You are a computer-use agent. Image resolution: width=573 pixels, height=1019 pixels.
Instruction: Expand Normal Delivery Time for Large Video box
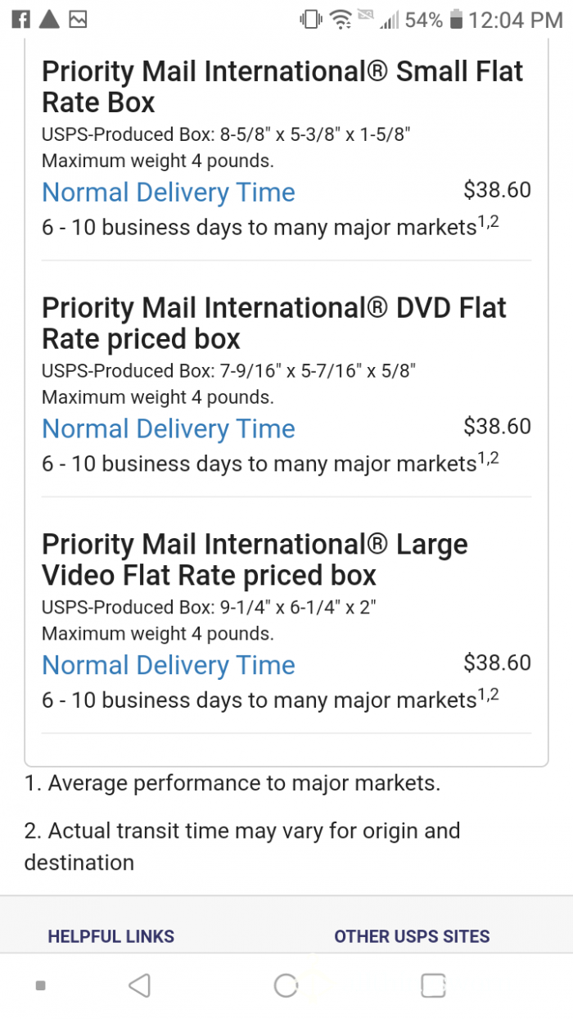pos(168,664)
